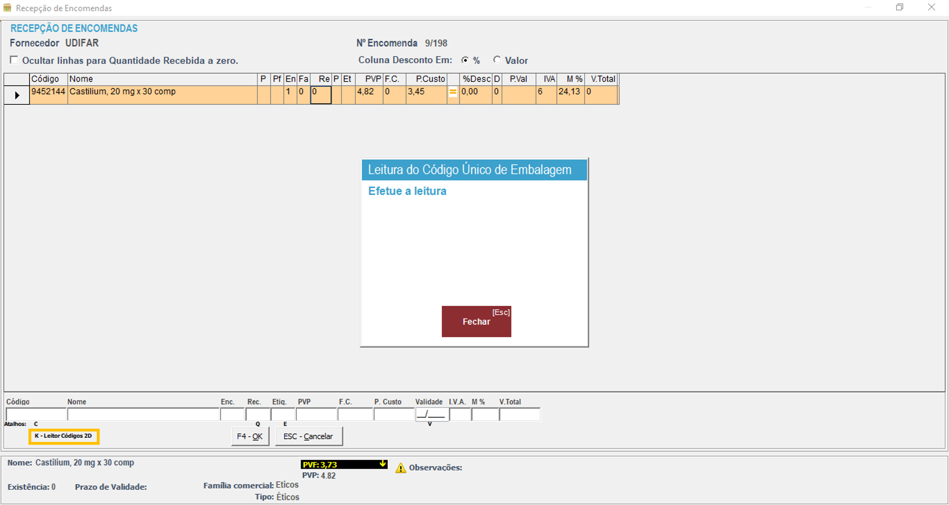The image size is (949, 505).
Task: Close the Recepção de Encomendas window
Action: (x=931, y=8)
